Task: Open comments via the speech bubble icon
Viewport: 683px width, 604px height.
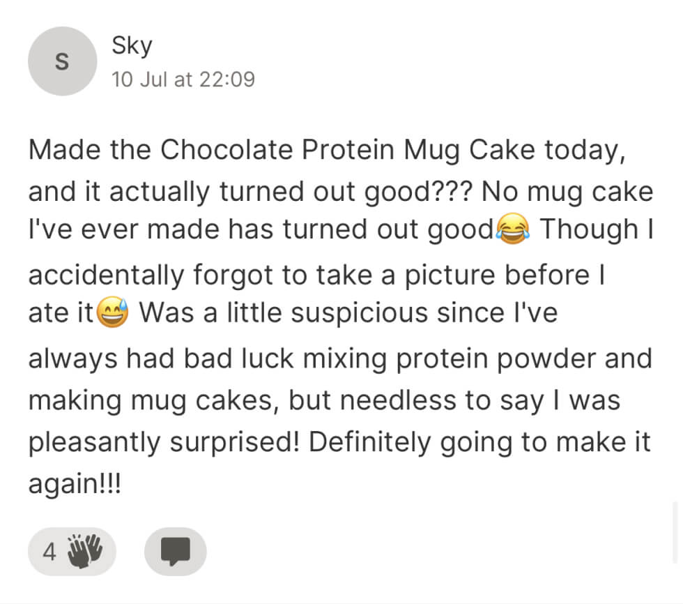Action: point(175,551)
